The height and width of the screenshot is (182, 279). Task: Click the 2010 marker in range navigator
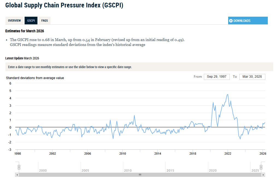click(x=128, y=171)
